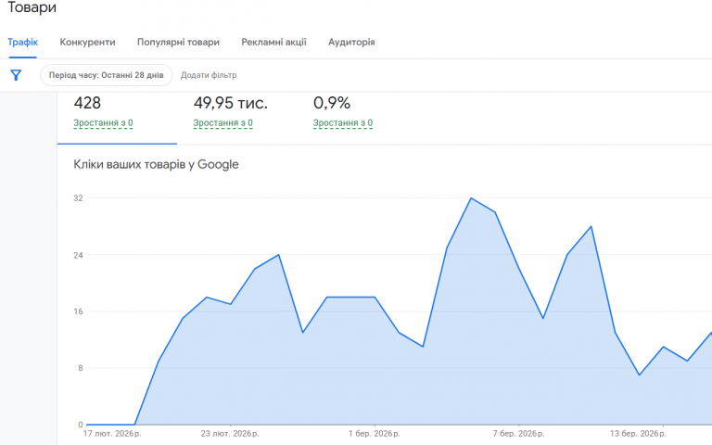
Task: Click the axis label 1 бер. 2026 р.
Action: tap(375, 434)
